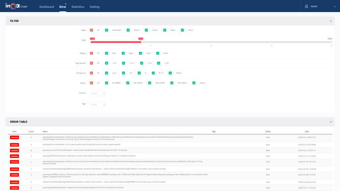Sort error table by Name column
This screenshot has width=340, height=191.
tap(45, 132)
